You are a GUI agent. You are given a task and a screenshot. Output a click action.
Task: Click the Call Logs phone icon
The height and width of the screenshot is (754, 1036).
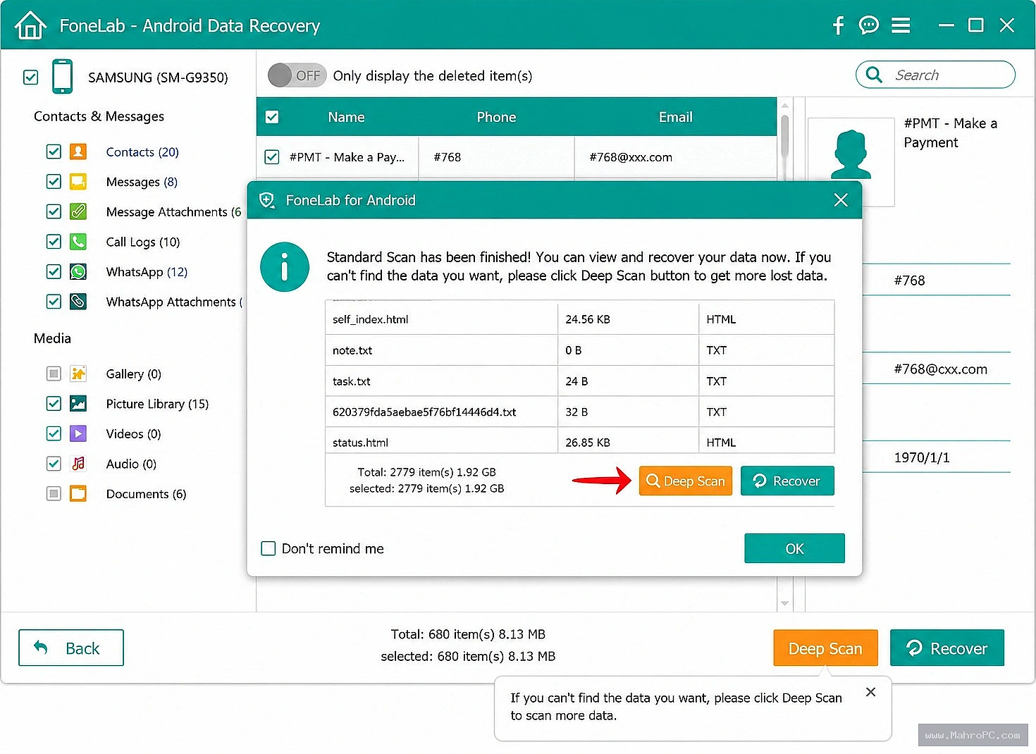(78, 242)
